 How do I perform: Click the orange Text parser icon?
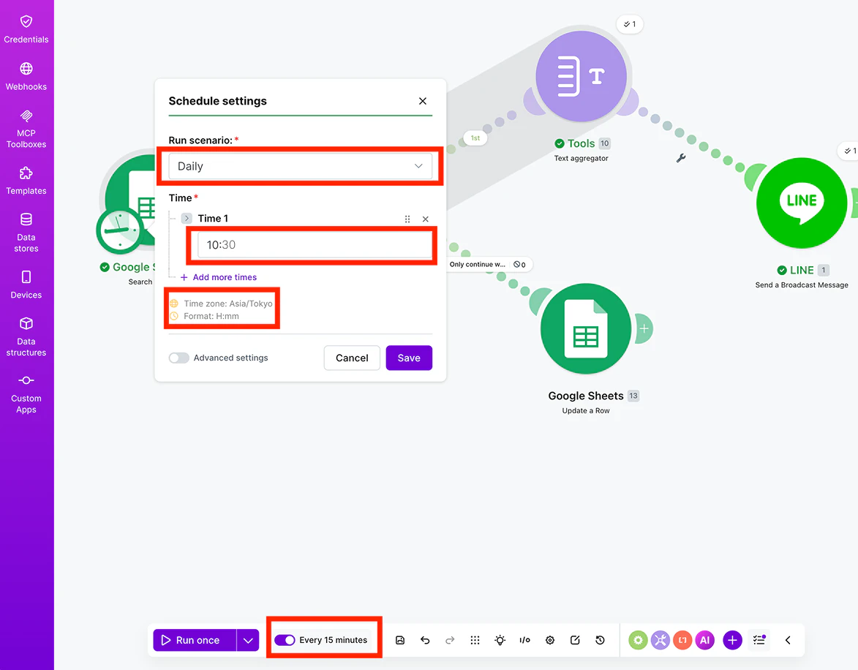point(683,640)
